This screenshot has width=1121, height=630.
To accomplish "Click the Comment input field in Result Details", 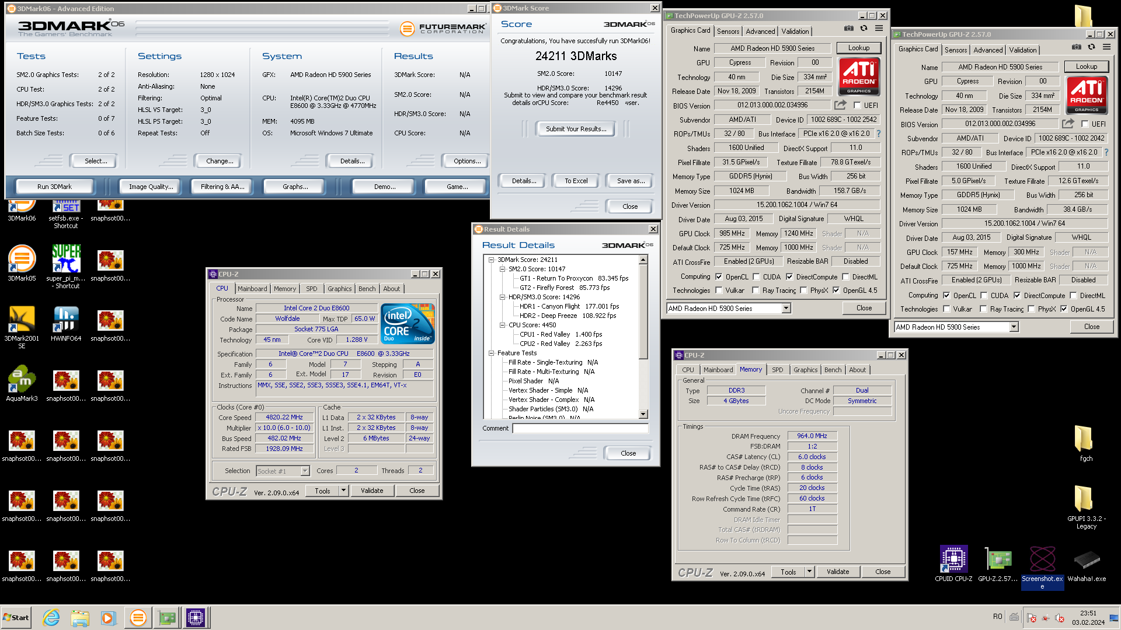I will 580,428.
